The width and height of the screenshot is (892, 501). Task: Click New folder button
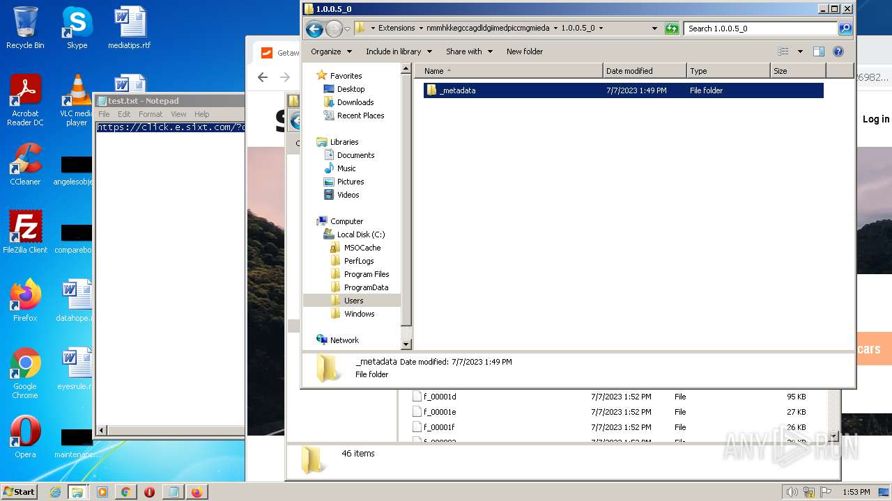[525, 51]
